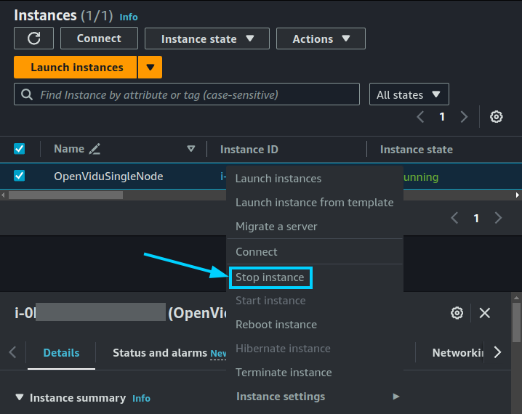Screen dimensions: 522x414
Task: Open the All states filter dropdown
Action: tap(409, 94)
